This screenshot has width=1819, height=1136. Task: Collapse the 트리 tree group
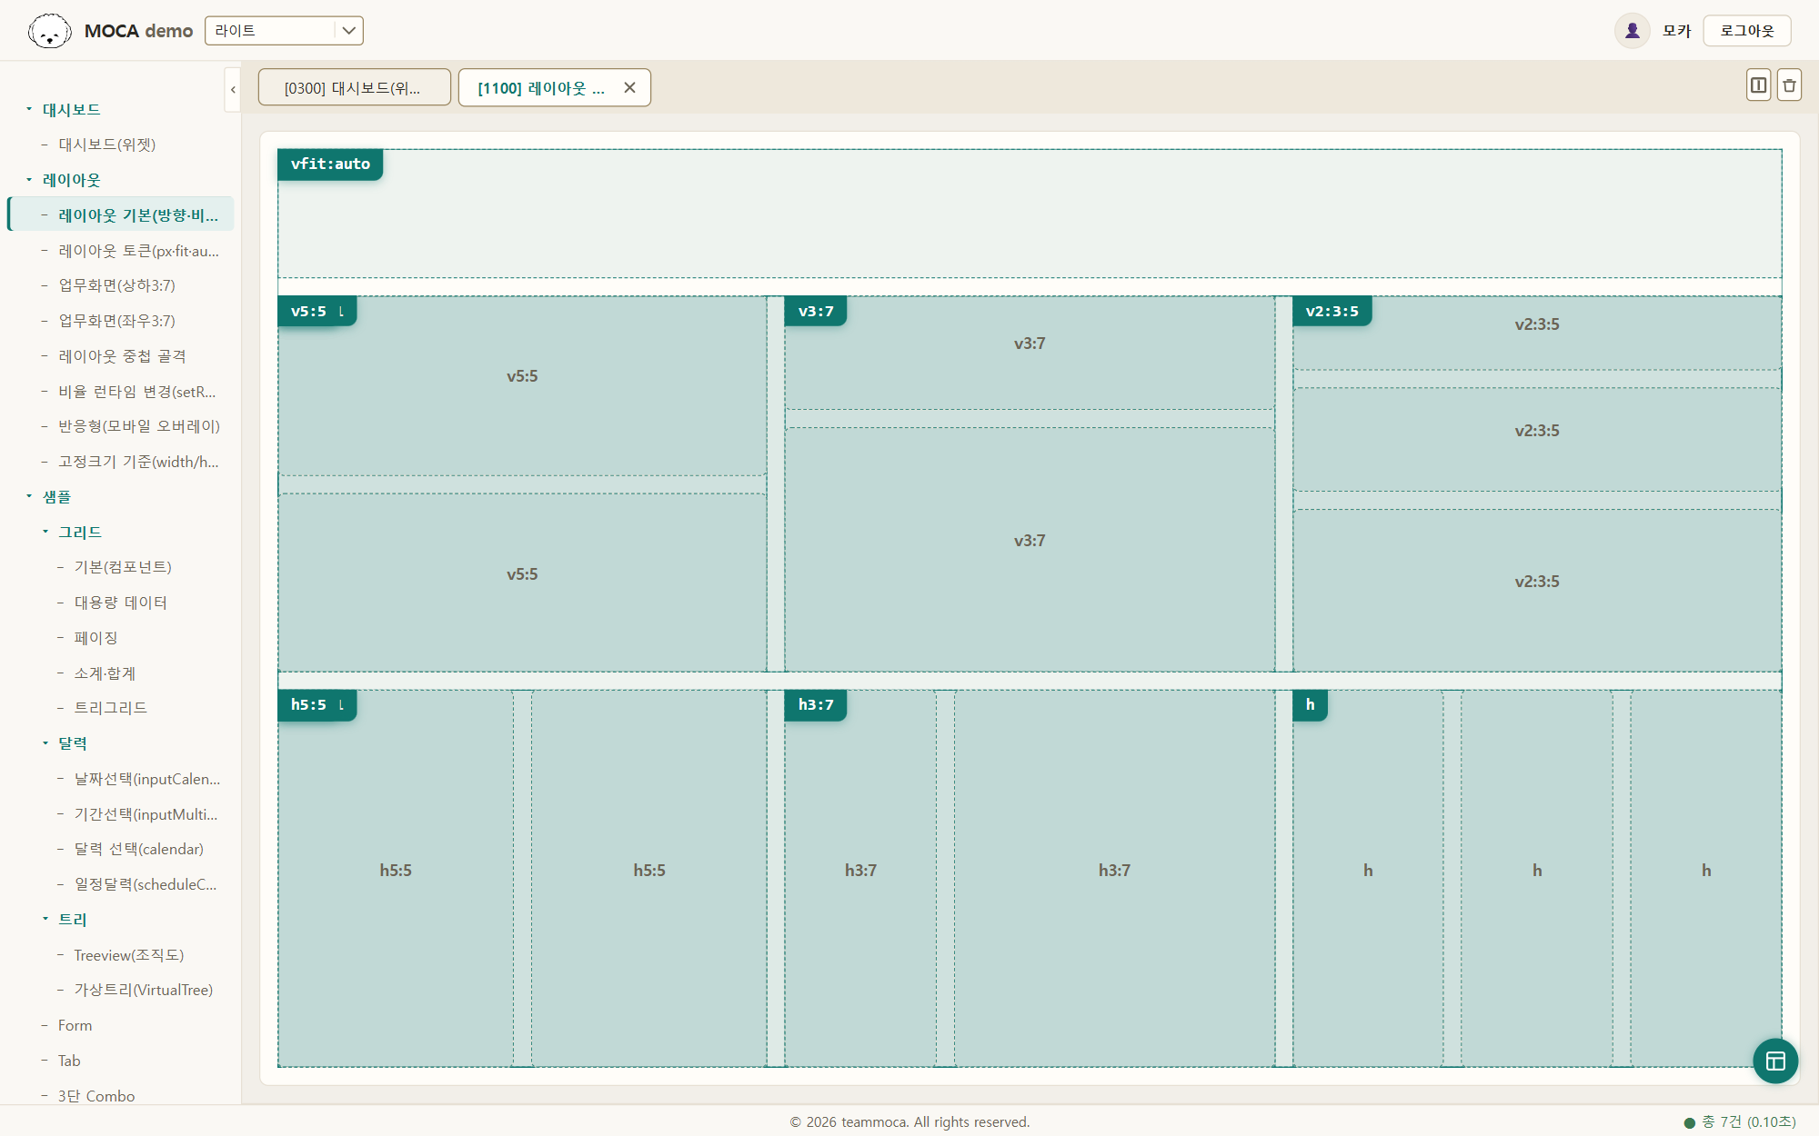click(x=45, y=919)
